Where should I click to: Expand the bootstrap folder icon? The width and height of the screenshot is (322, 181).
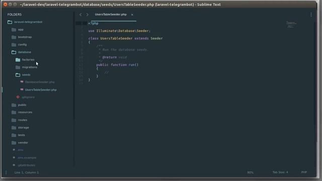coord(14,37)
